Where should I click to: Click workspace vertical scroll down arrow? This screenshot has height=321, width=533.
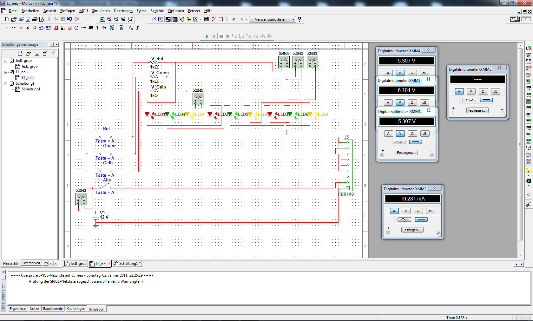tap(520, 255)
